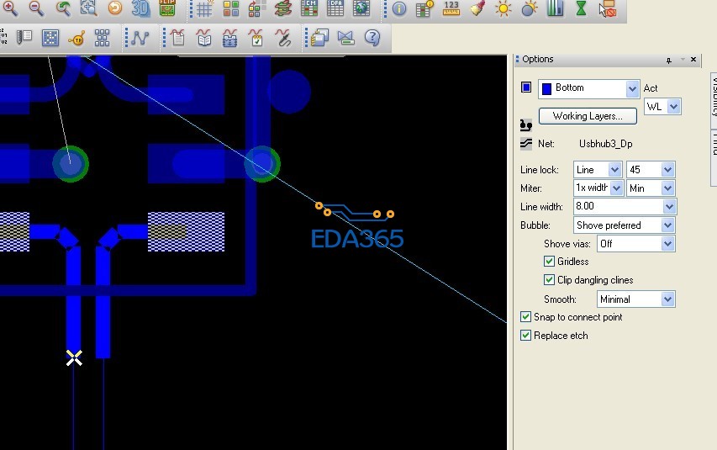Select the Zoom Window icon

click(89, 8)
